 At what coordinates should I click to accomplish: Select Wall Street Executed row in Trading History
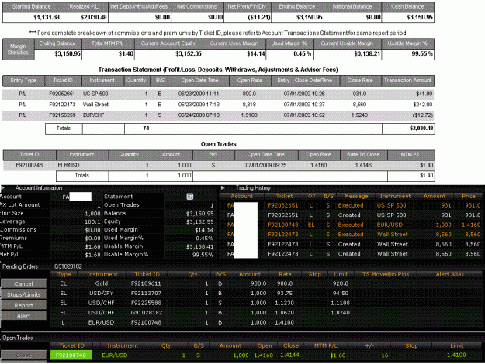(x=351, y=235)
